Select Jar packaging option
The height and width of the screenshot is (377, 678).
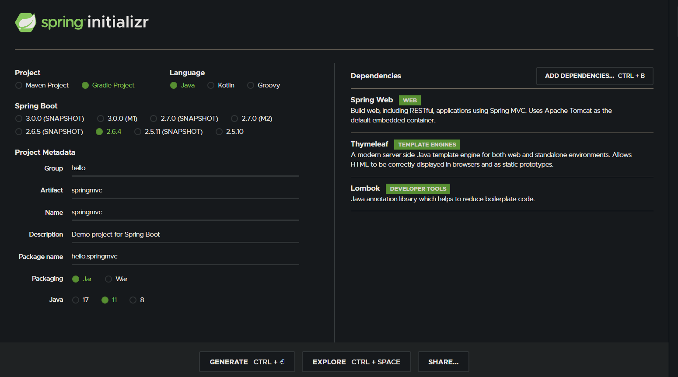pyautogui.click(x=82, y=279)
